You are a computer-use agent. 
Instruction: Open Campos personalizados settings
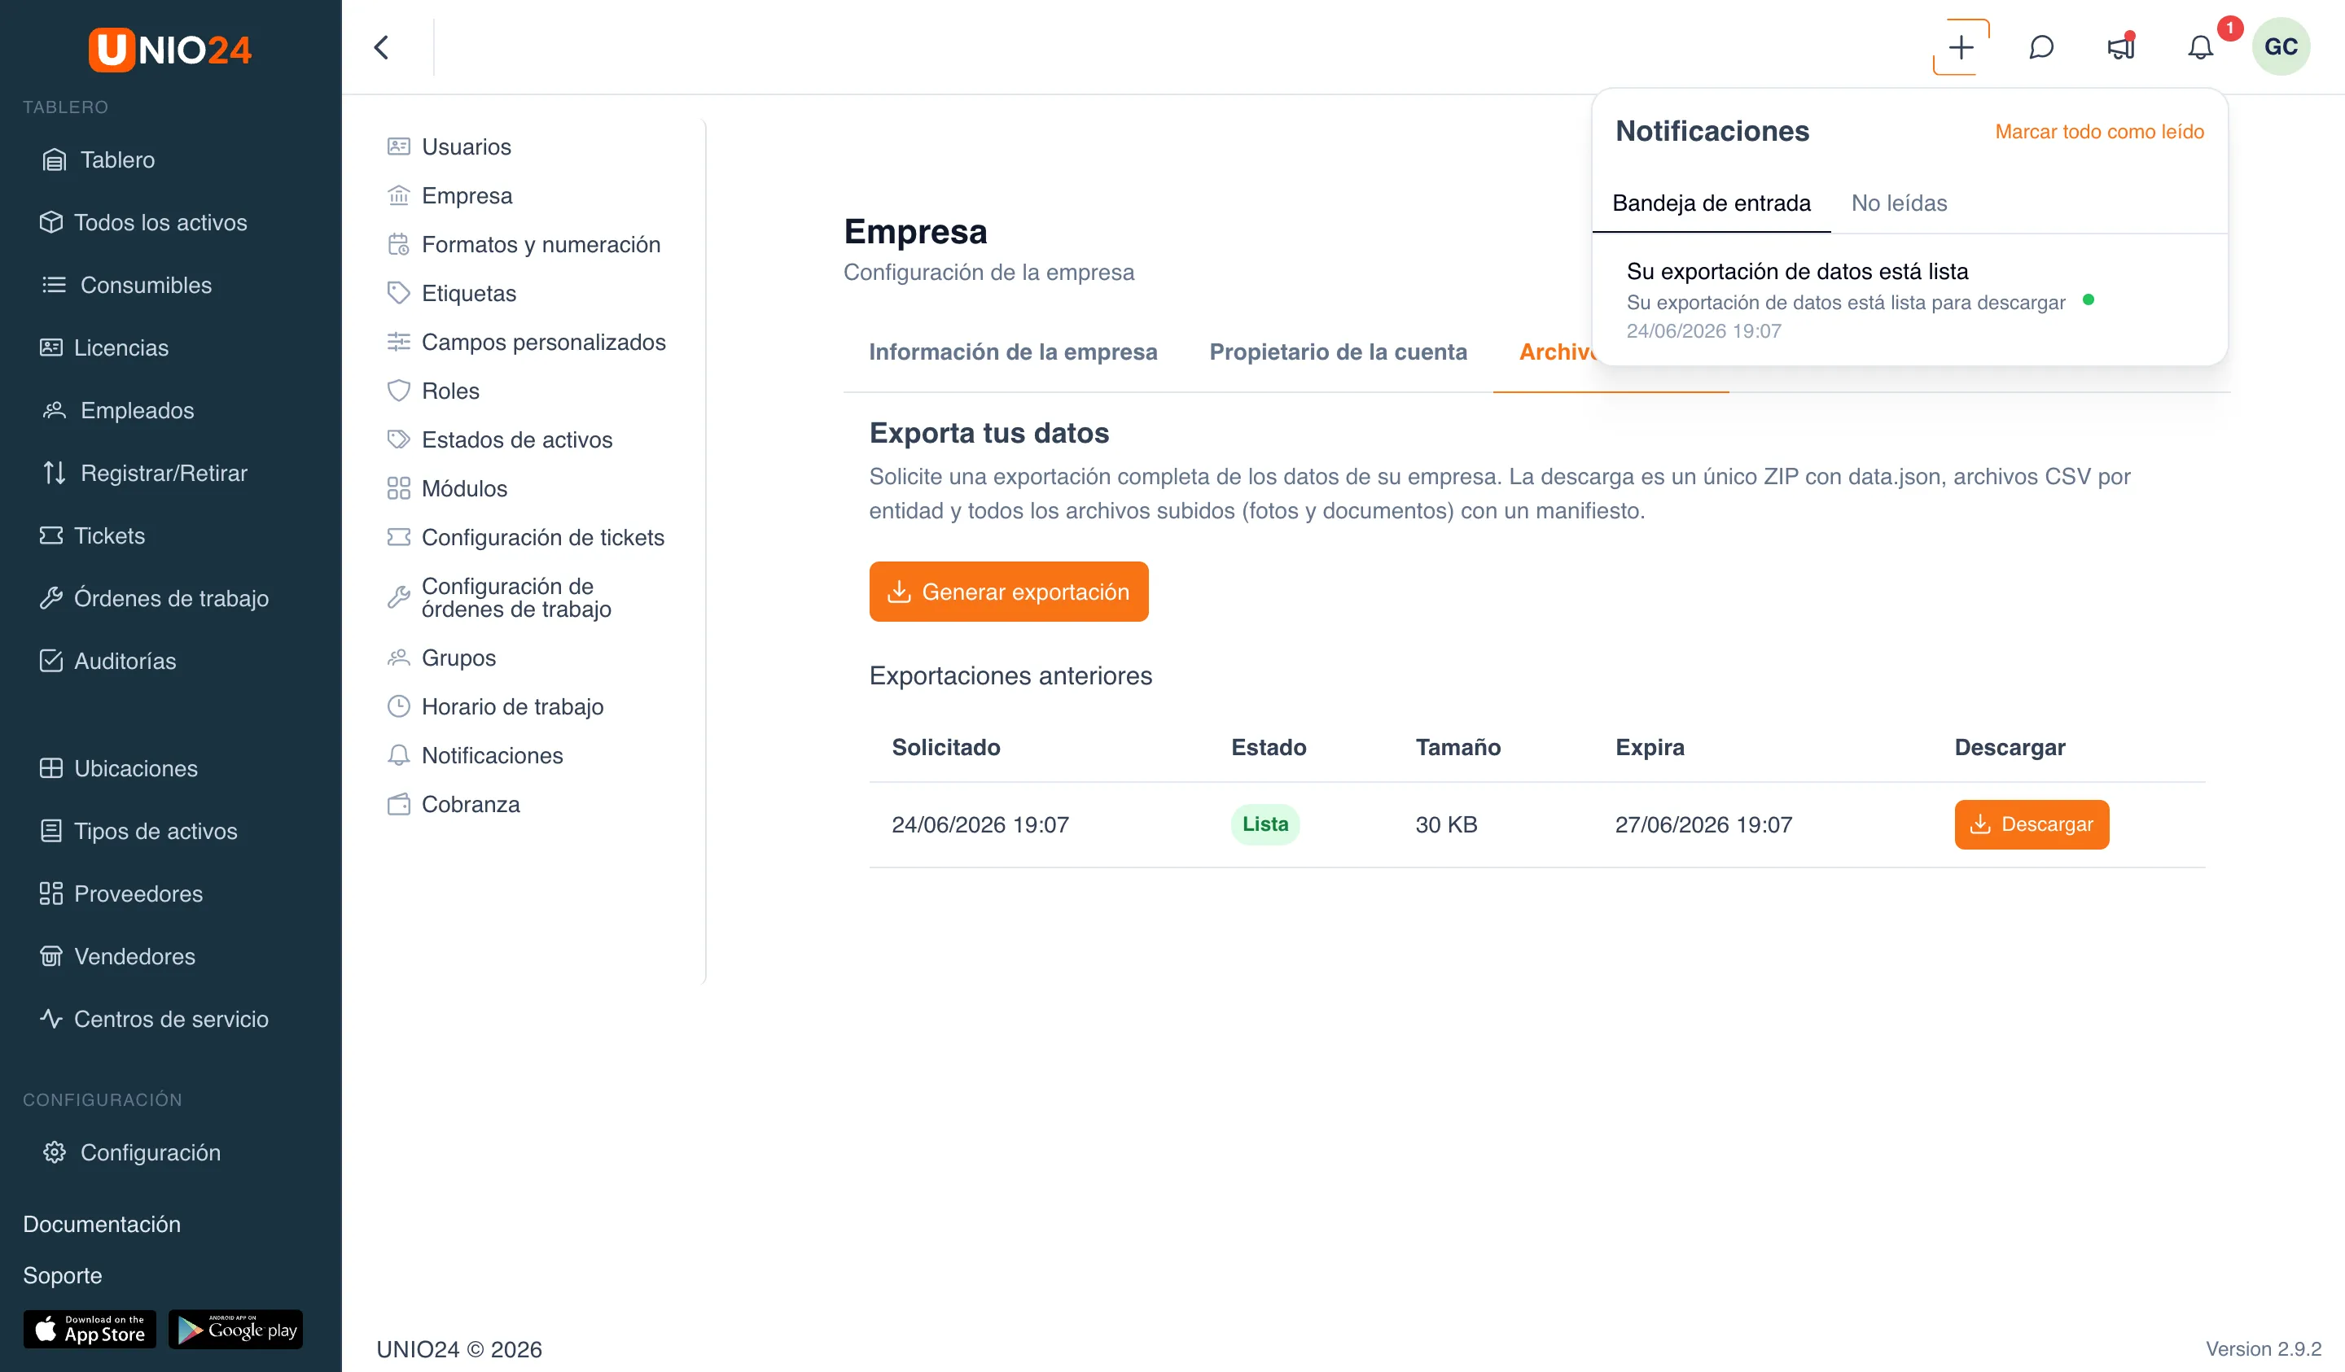coord(528,343)
